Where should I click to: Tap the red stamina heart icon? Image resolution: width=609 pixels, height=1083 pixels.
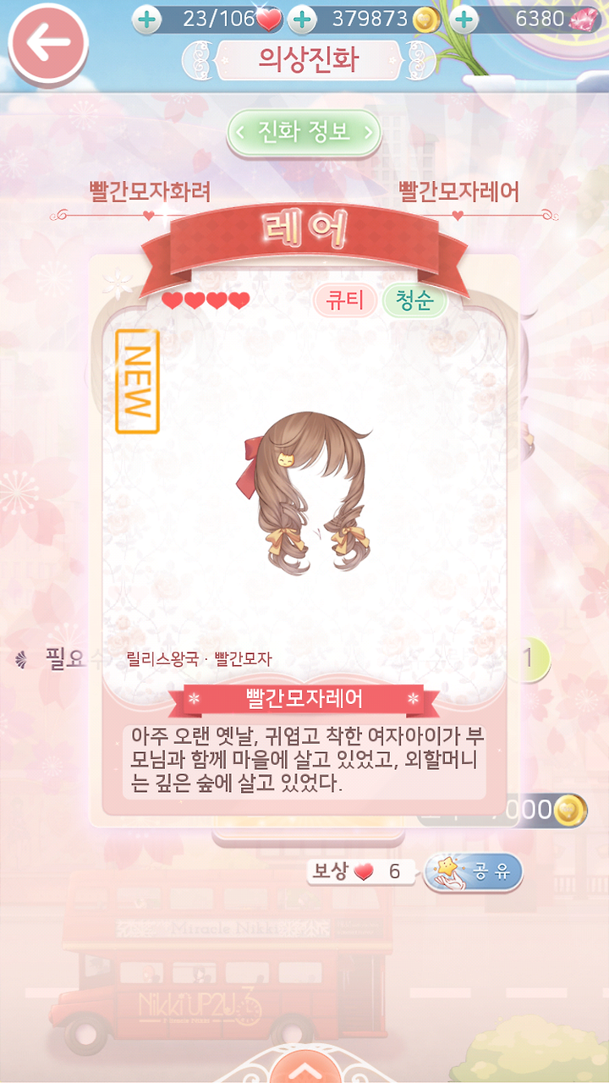(x=269, y=19)
